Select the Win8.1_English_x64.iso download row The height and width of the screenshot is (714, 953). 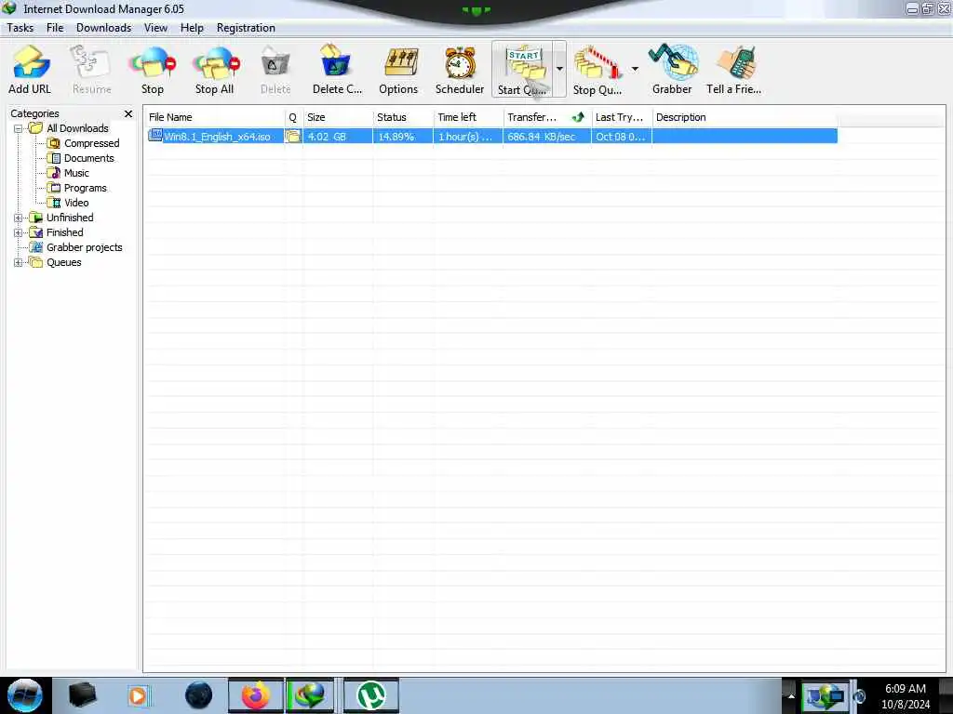point(491,136)
